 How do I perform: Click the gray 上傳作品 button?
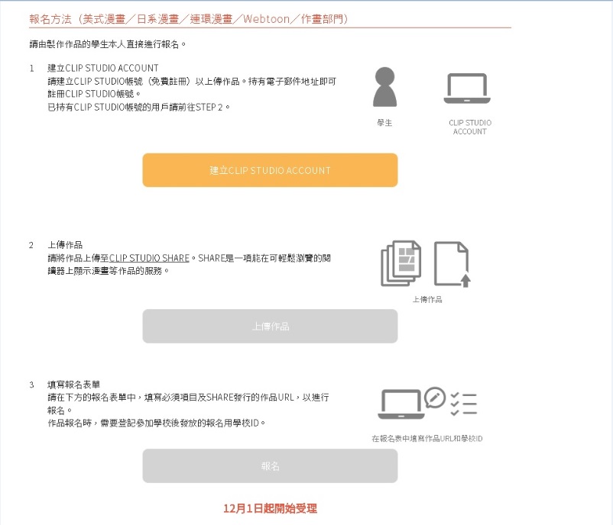tap(270, 327)
